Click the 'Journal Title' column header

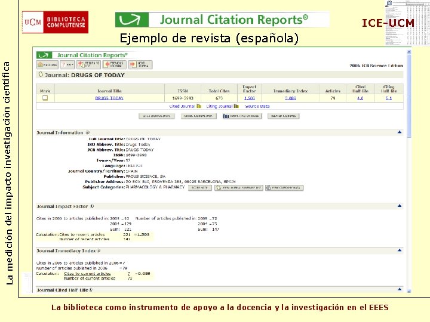[109, 91]
